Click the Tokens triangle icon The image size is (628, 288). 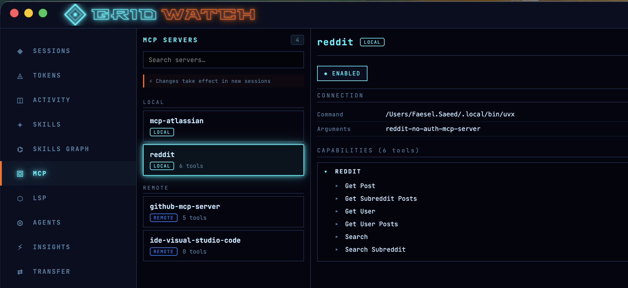click(x=20, y=76)
